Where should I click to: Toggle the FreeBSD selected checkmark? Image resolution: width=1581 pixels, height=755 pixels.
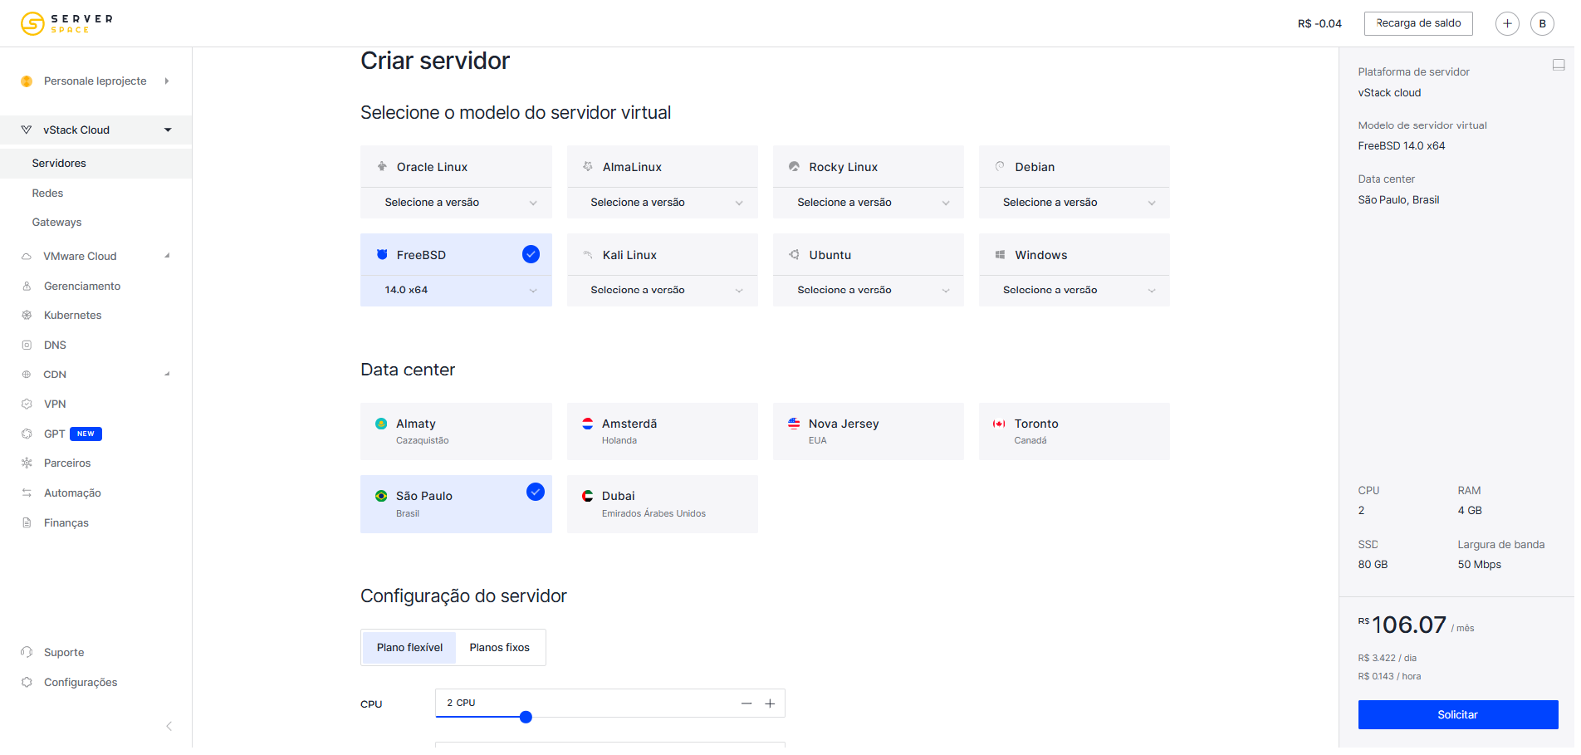(x=531, y=254)
